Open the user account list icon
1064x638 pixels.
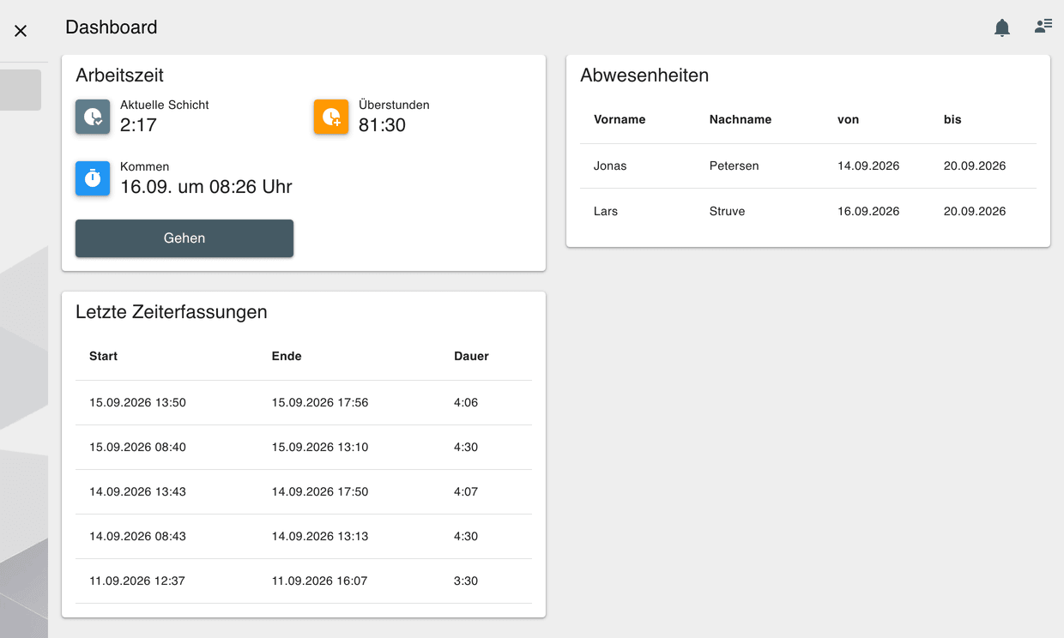1043,27
